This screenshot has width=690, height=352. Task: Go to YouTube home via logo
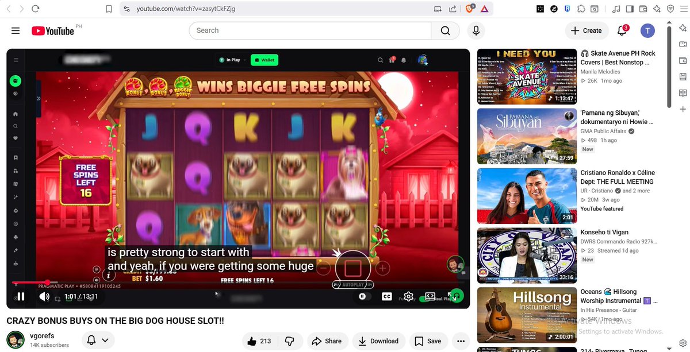(x=53, y=31)
